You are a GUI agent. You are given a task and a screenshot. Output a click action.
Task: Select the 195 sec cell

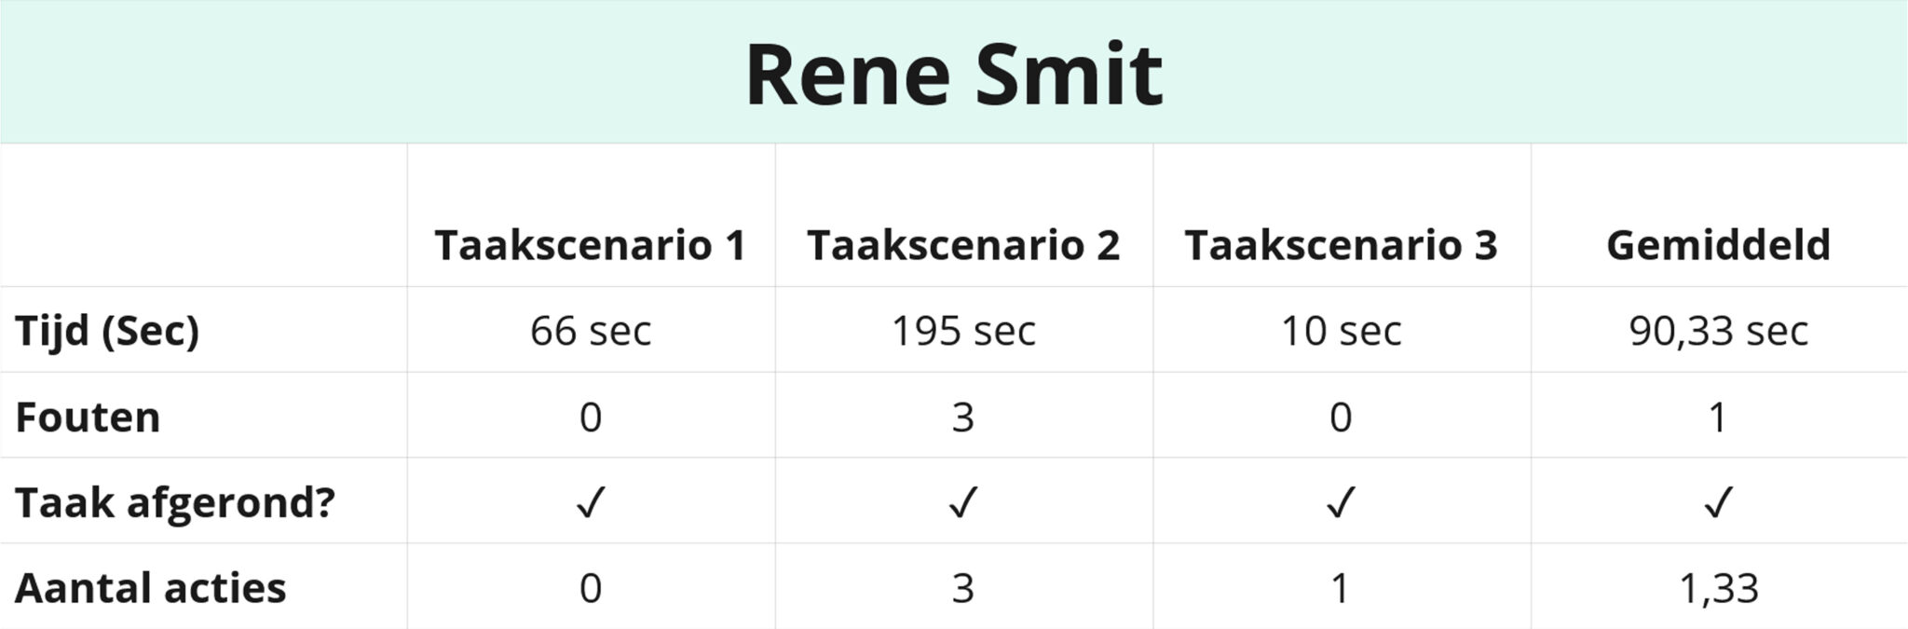(963, 331)
